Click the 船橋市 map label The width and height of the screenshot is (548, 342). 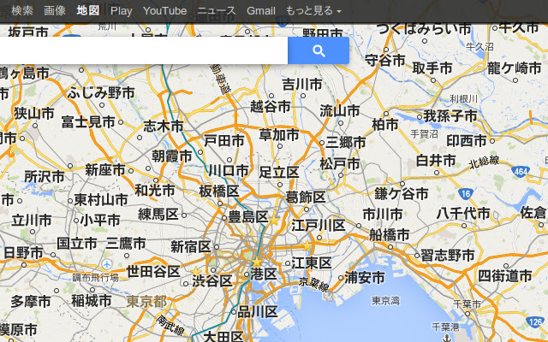390,236
